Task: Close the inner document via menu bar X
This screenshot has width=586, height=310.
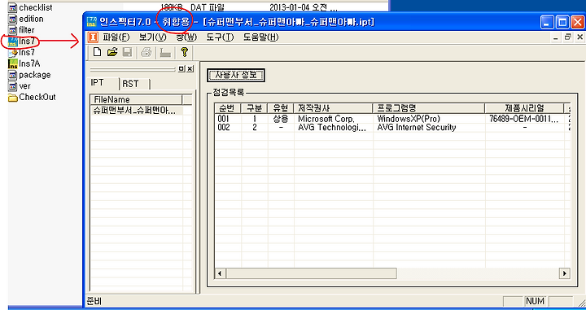Action: click(580, 37)
